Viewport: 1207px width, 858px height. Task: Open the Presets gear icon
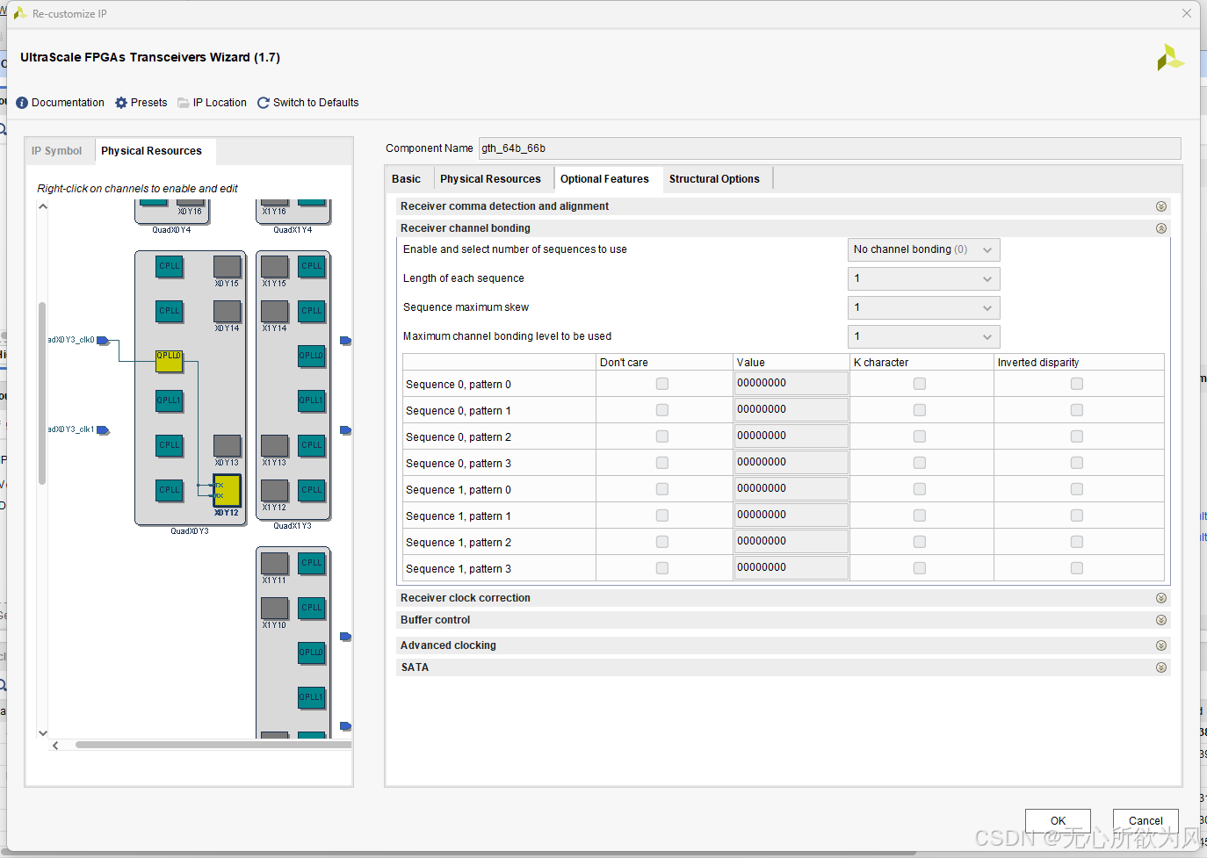coord(121,103)
